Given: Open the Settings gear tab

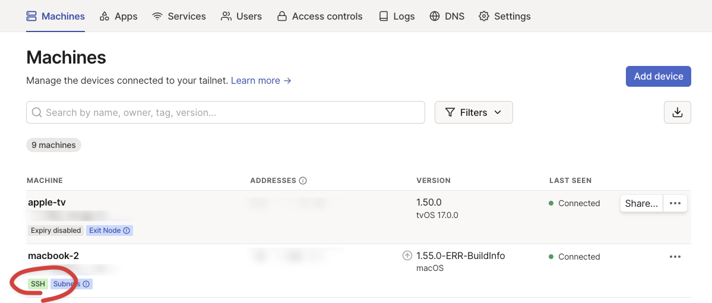Looking at the screenshot, I should point(504,16).
